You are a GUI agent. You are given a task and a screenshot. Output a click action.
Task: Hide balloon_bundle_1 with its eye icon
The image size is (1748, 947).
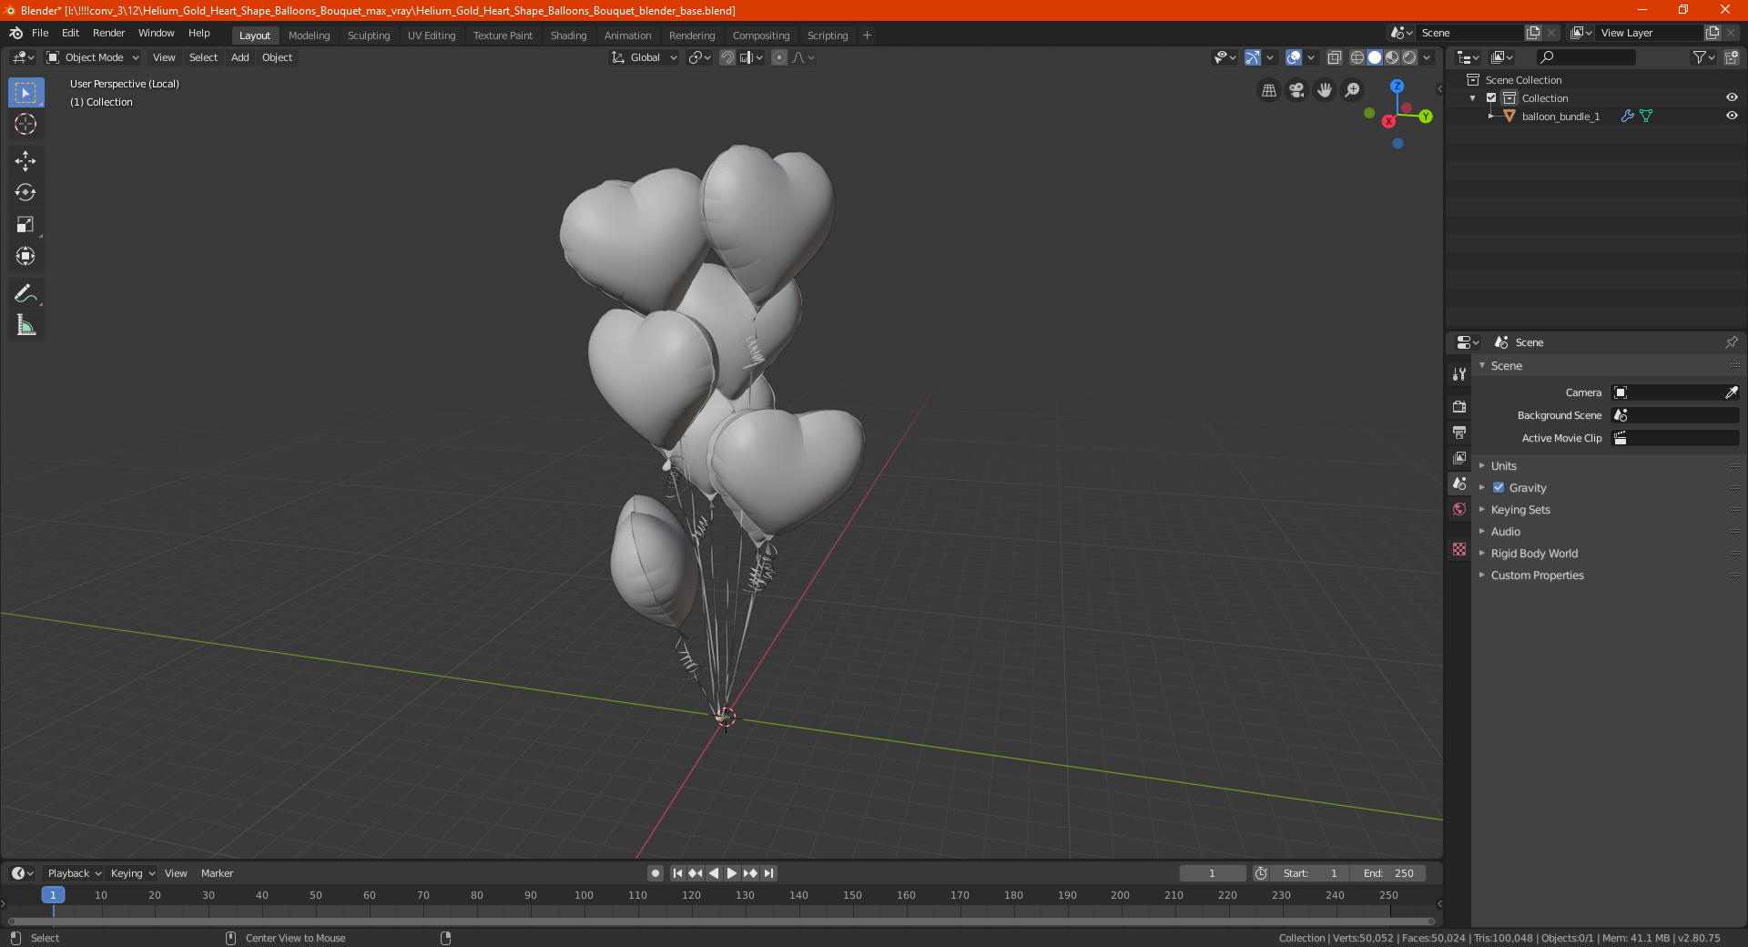1732,116
